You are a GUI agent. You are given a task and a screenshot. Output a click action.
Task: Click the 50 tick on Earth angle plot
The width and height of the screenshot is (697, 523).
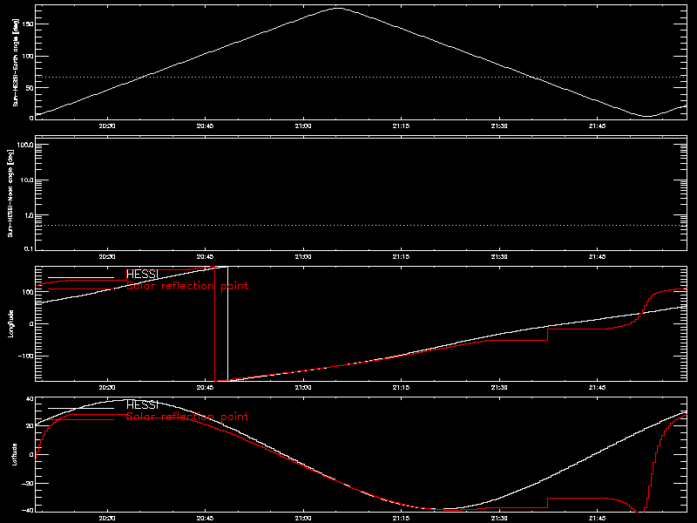coord(30,88)
